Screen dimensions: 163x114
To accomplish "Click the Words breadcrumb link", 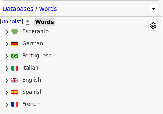I will pos(48,9).
